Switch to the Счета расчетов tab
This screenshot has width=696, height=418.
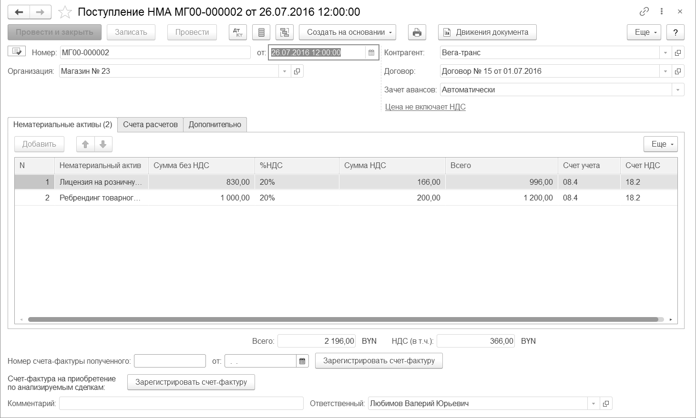coord(150,125)
